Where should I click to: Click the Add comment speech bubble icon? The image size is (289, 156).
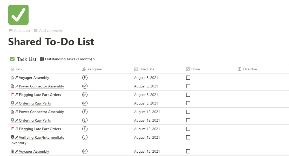point(36,31)
